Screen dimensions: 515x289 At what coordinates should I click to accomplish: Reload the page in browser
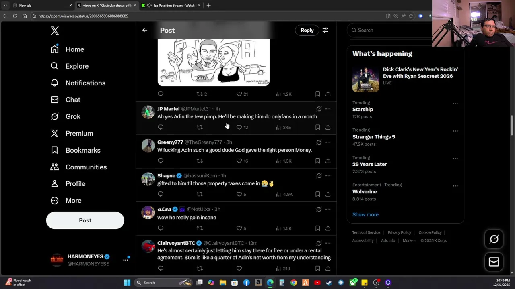click(x=15, y=16)
